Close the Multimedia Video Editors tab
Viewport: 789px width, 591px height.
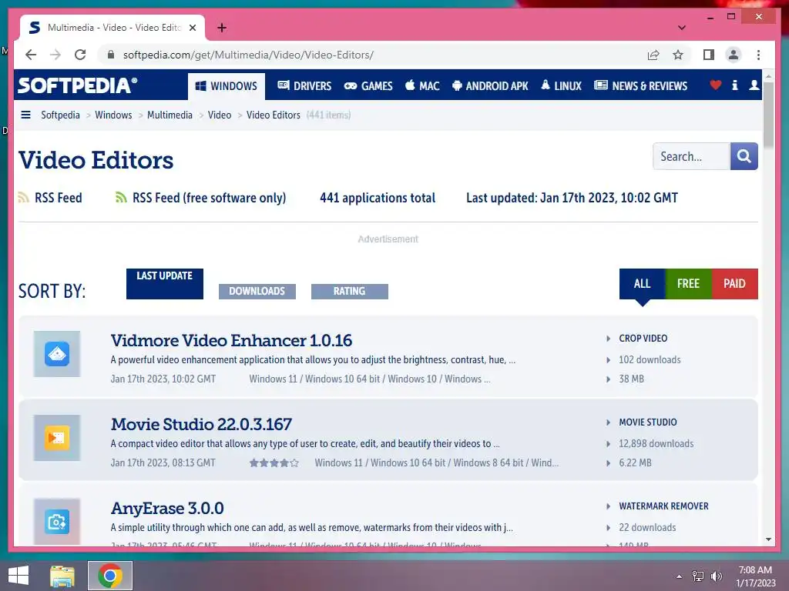[x=192, y=28]
